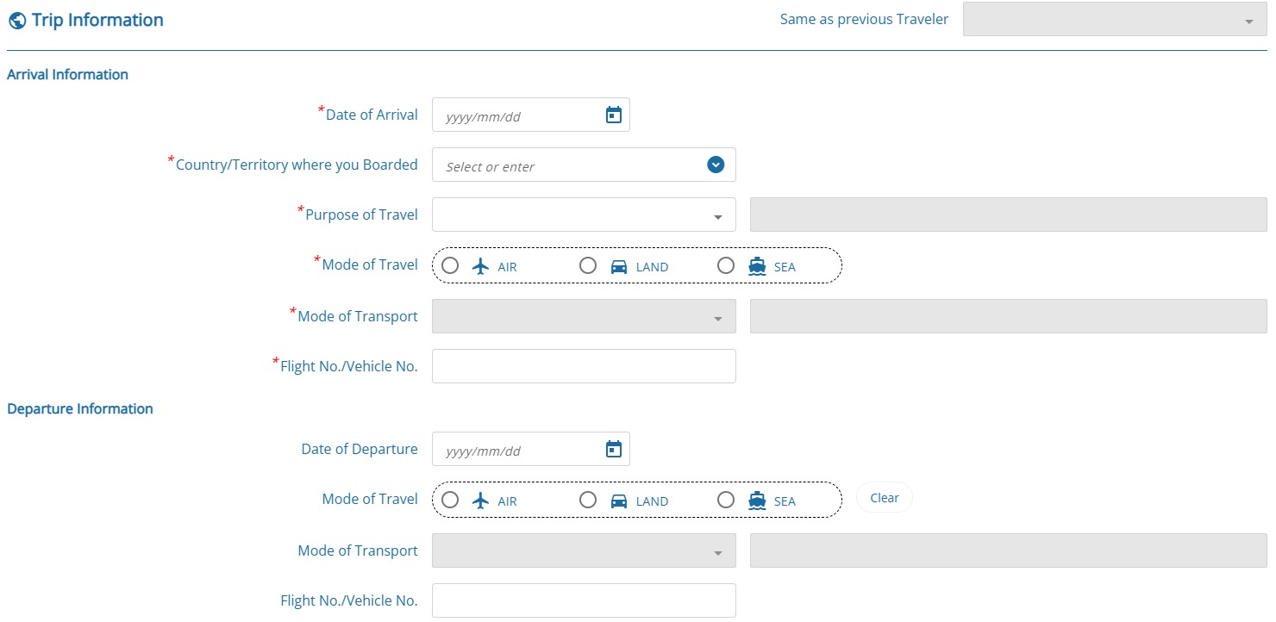Screen dimensions: 1276x622
Task: Click the car icon in departure Mode of Travel
Action: coord(619,501)
